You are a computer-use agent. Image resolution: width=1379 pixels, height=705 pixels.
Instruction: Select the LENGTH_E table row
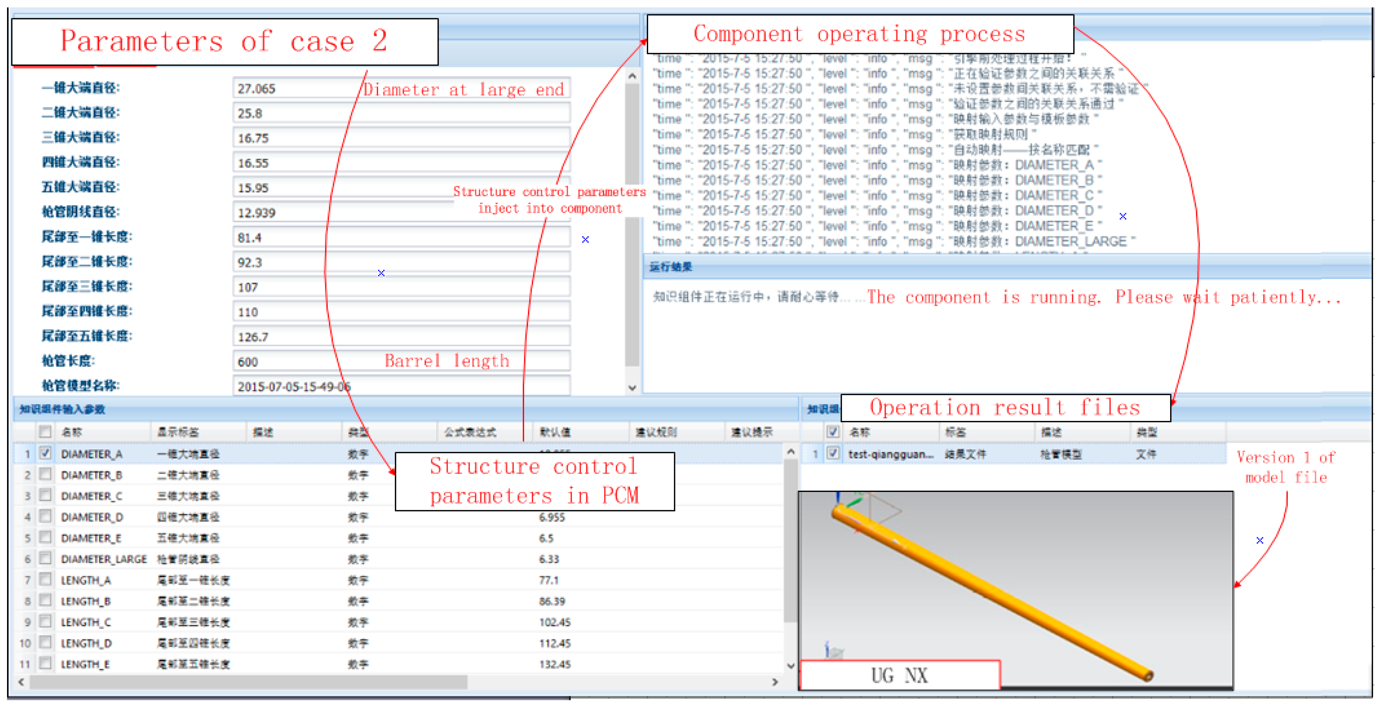tap(86, 664)
